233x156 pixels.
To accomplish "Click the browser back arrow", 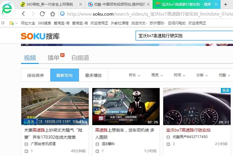I will (23, 14).
